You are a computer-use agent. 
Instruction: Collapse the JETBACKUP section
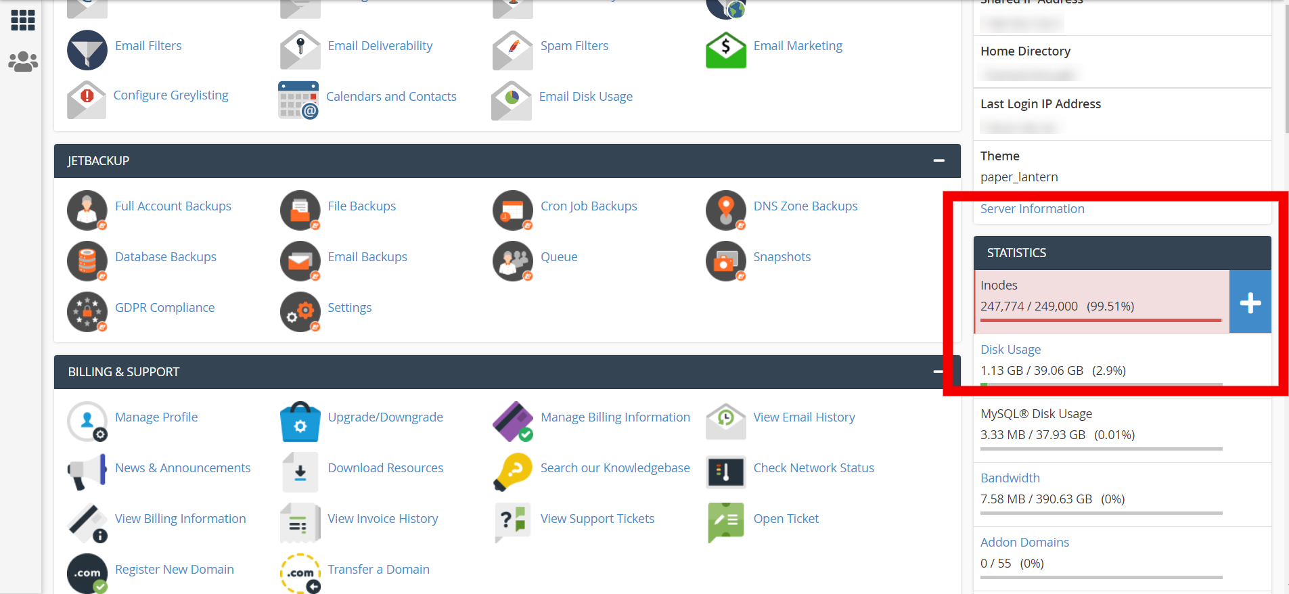pos(939,161)
